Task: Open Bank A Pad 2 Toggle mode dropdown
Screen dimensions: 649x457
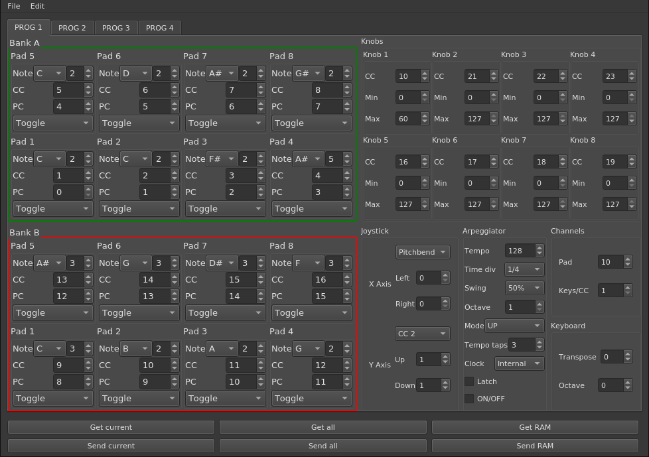Action: click(139, 209)
